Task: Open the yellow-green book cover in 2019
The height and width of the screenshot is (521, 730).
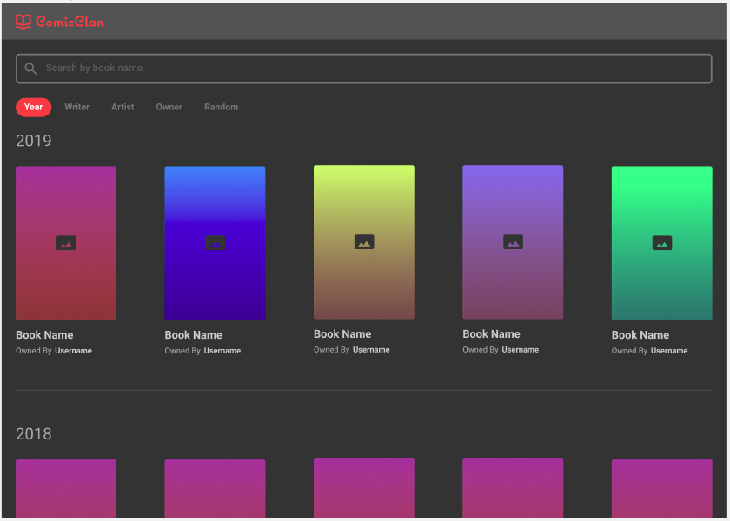Action: tap(364, 242)
